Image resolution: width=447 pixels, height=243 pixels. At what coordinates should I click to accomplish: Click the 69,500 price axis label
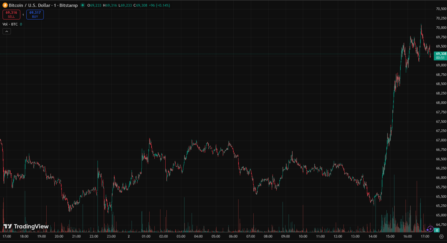coord(441,46)
